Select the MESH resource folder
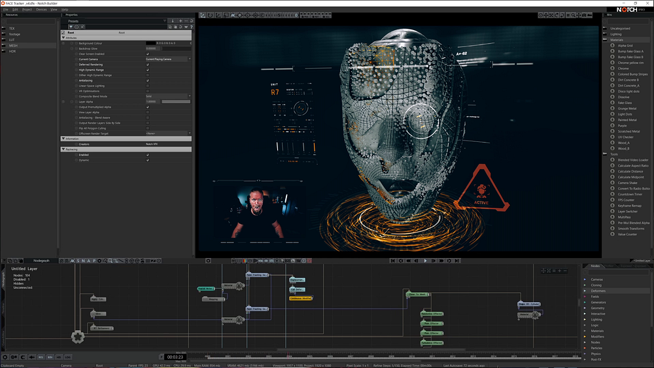This screenshot has height=368, width=654. 13,46
